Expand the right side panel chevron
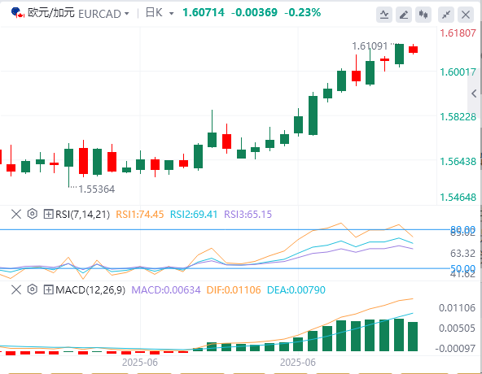Screen dimensions: 482x374 [x=474, y=93]
